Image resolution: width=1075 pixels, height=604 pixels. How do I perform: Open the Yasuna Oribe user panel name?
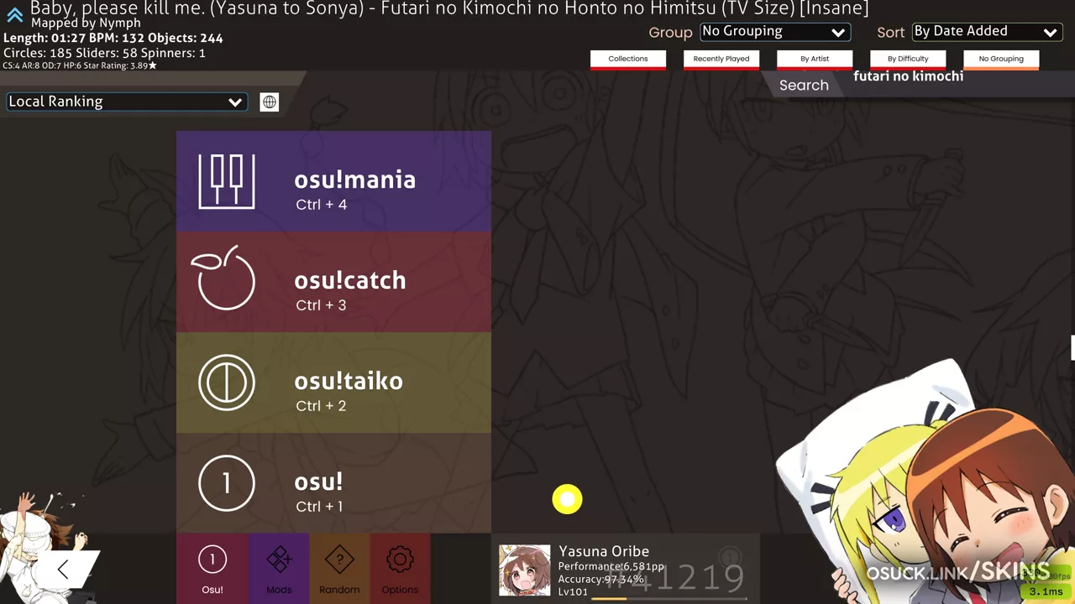pos(604,551)
